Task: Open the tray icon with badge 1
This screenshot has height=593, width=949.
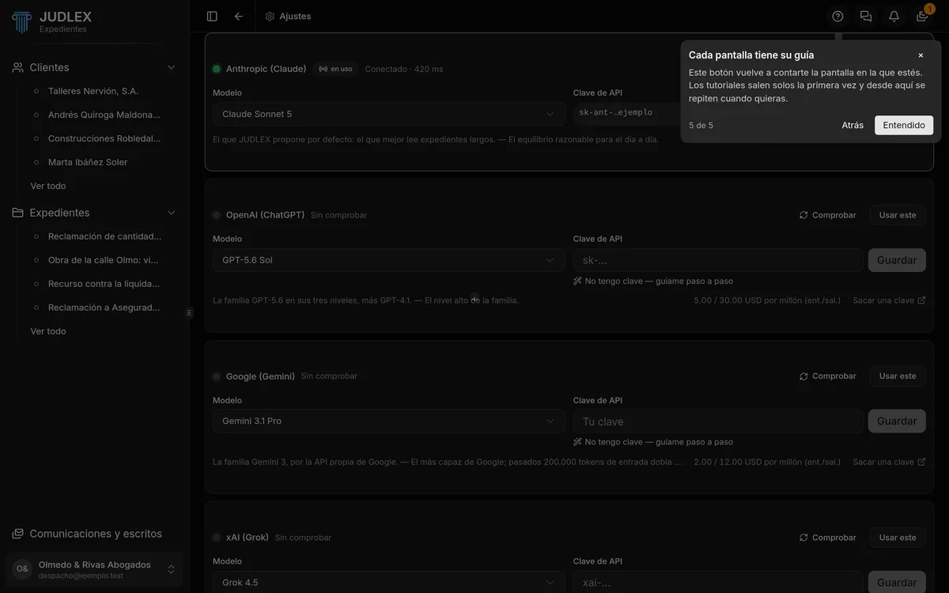Action: [922, 16]
